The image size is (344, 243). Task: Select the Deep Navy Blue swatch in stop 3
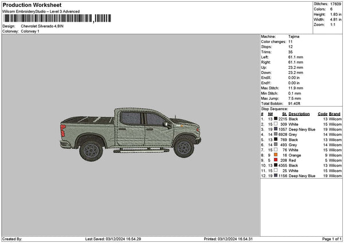[x=276, y=130]
